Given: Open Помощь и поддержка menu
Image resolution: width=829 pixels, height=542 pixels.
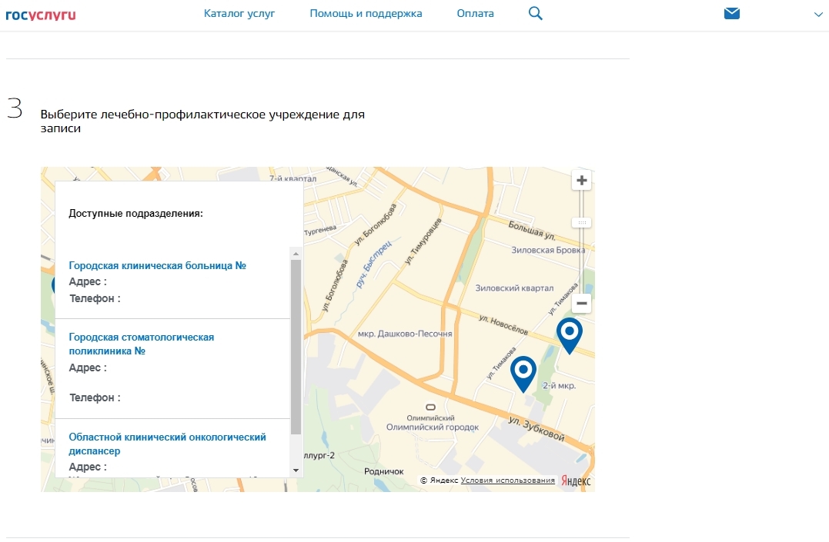Looking at the screenshot, I should (x=366, y=13).
